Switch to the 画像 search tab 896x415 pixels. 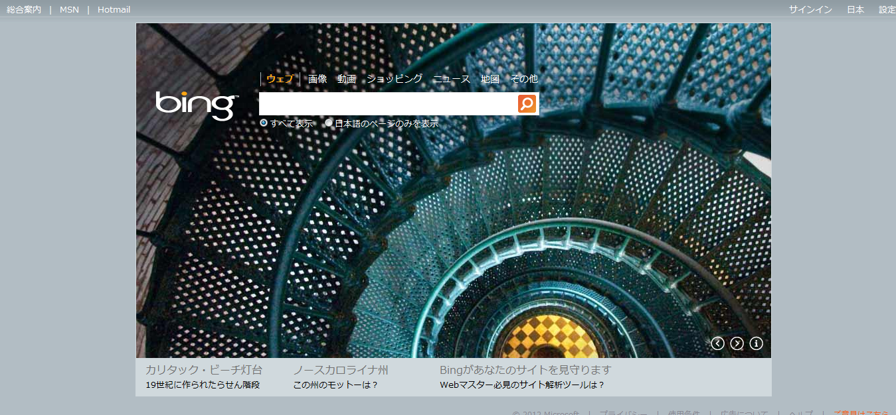tap(317, 79)
